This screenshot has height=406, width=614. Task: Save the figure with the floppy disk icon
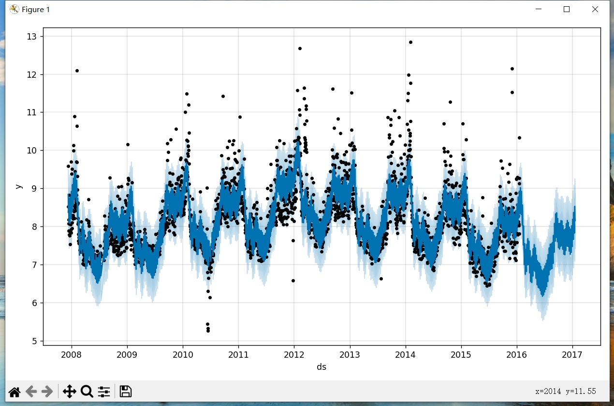[x=126, y=392]
